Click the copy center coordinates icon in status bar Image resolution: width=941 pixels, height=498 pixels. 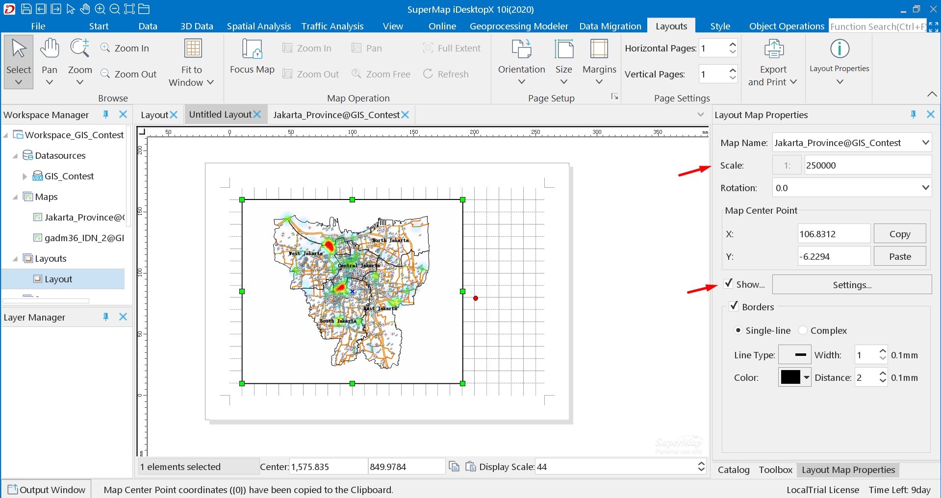click(454, 466)
